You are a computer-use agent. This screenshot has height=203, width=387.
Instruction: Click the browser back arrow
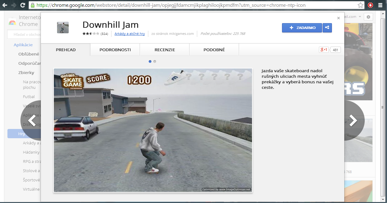point(5,5)
